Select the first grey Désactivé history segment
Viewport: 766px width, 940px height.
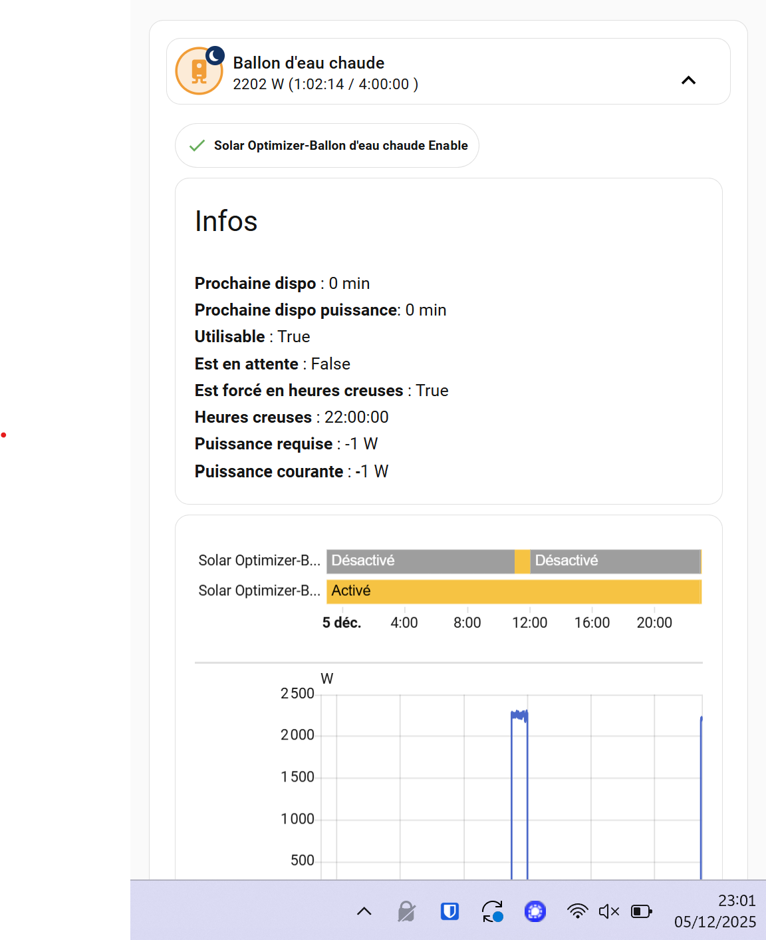(x=420, y=561)
